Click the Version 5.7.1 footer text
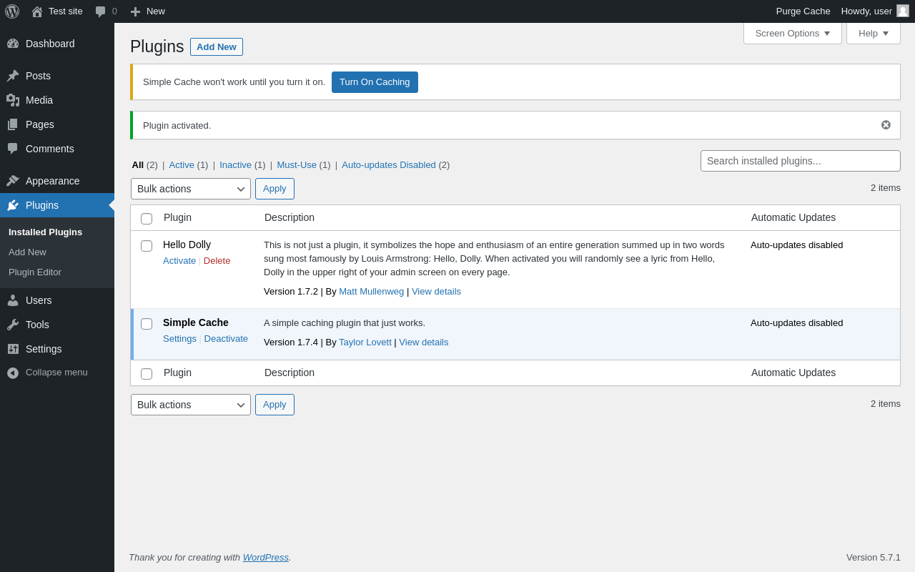The height and width of the screenshot is (572, 915). [874, 558]
